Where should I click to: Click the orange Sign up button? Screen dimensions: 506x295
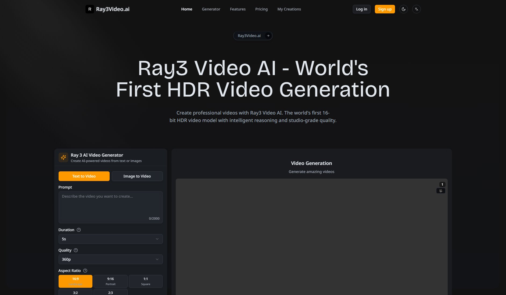click(x=385, y=9)
